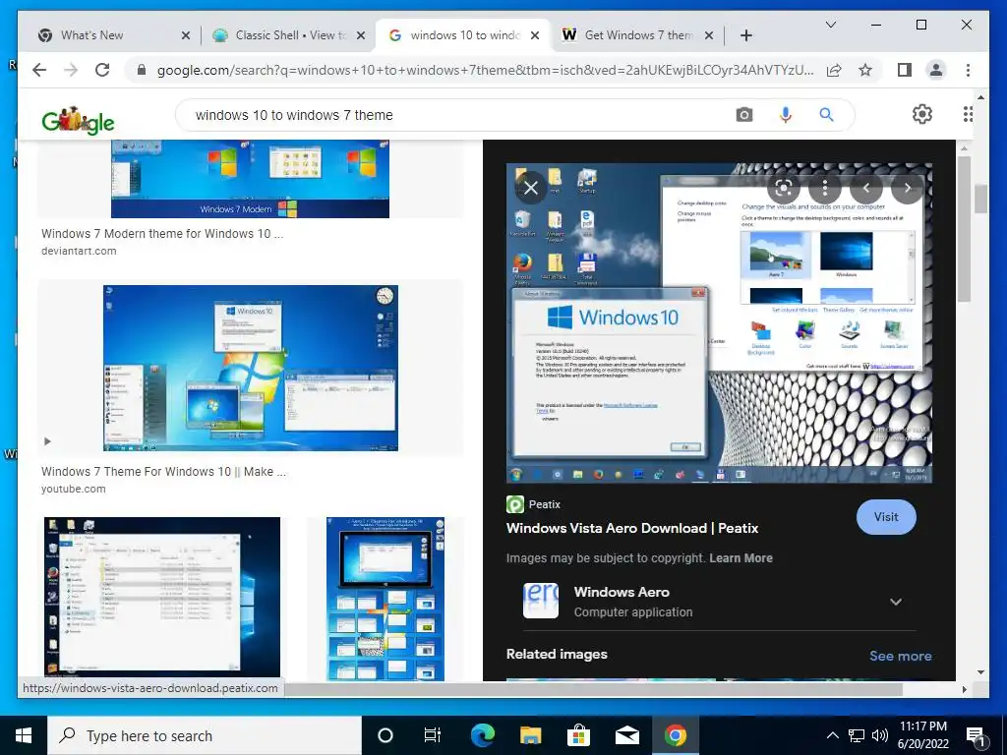The image size is (1007, 755).
Task: Open Google apps grid
Action: (968, 114)
